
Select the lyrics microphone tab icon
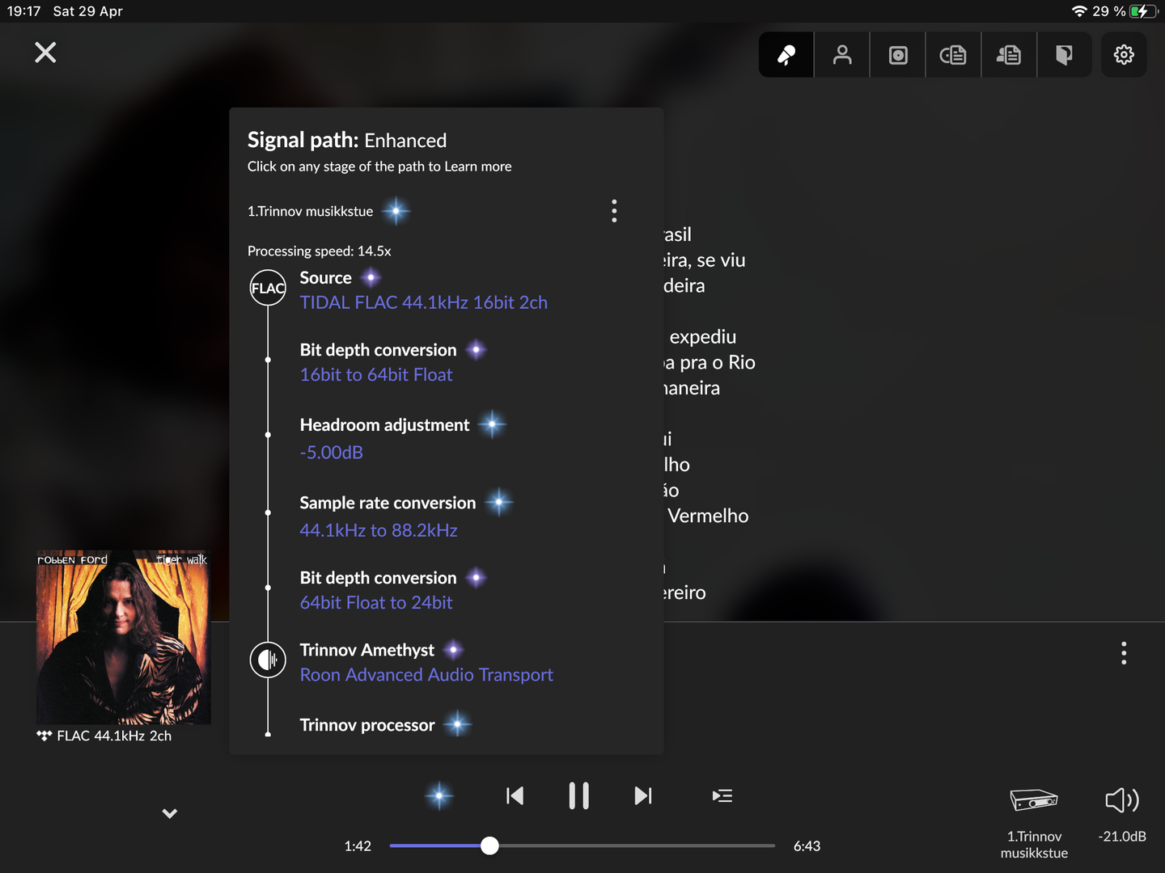pos(786,55)
